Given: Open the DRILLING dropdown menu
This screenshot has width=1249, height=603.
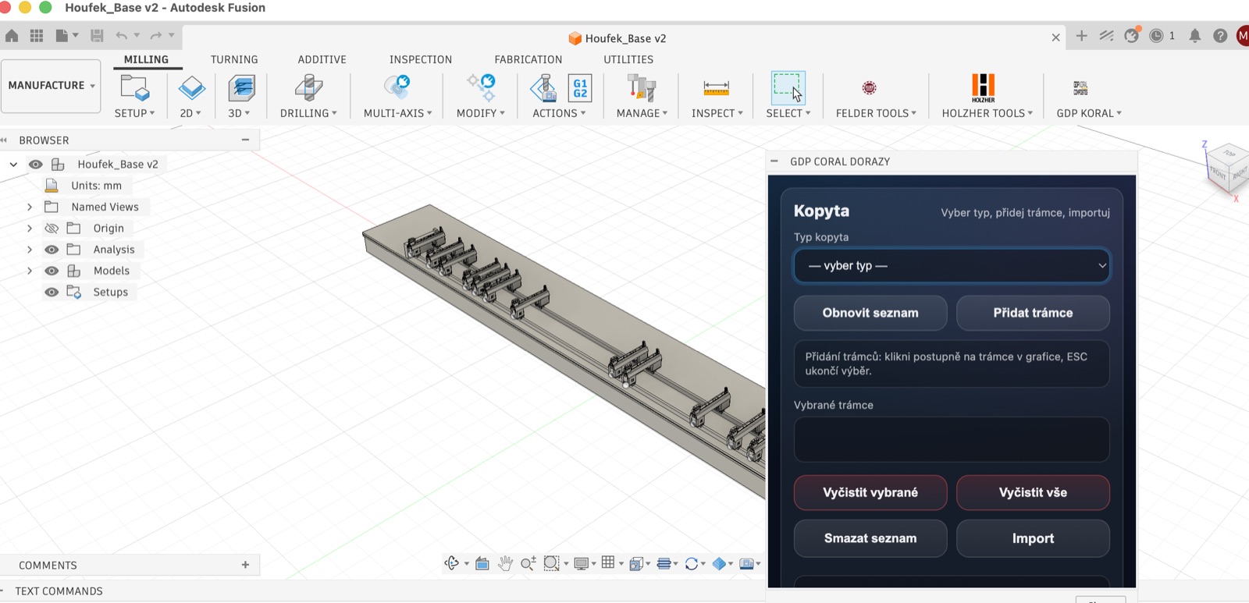Looking at the screenshot, I should 308,113.
